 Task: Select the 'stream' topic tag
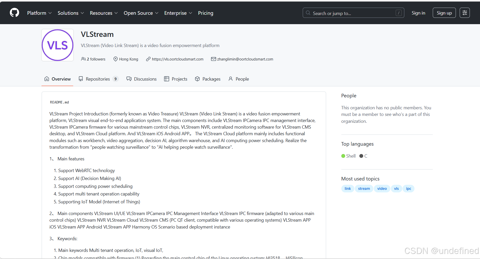(x=364, y=189)
